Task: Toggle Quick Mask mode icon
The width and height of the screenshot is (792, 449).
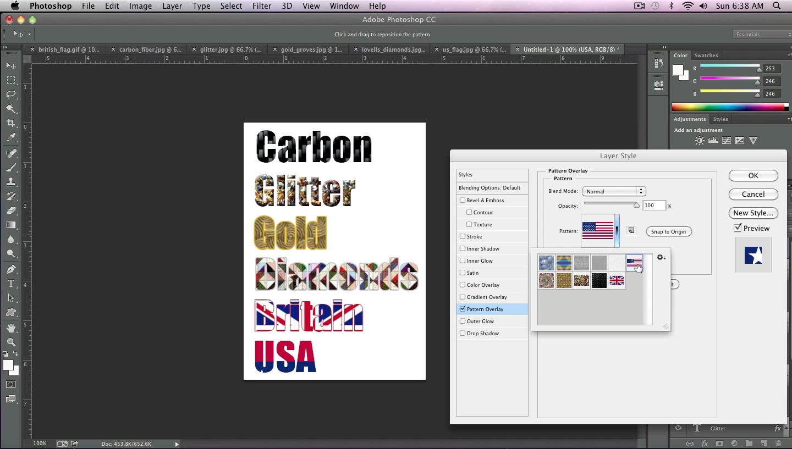Action: pos(11,385)
